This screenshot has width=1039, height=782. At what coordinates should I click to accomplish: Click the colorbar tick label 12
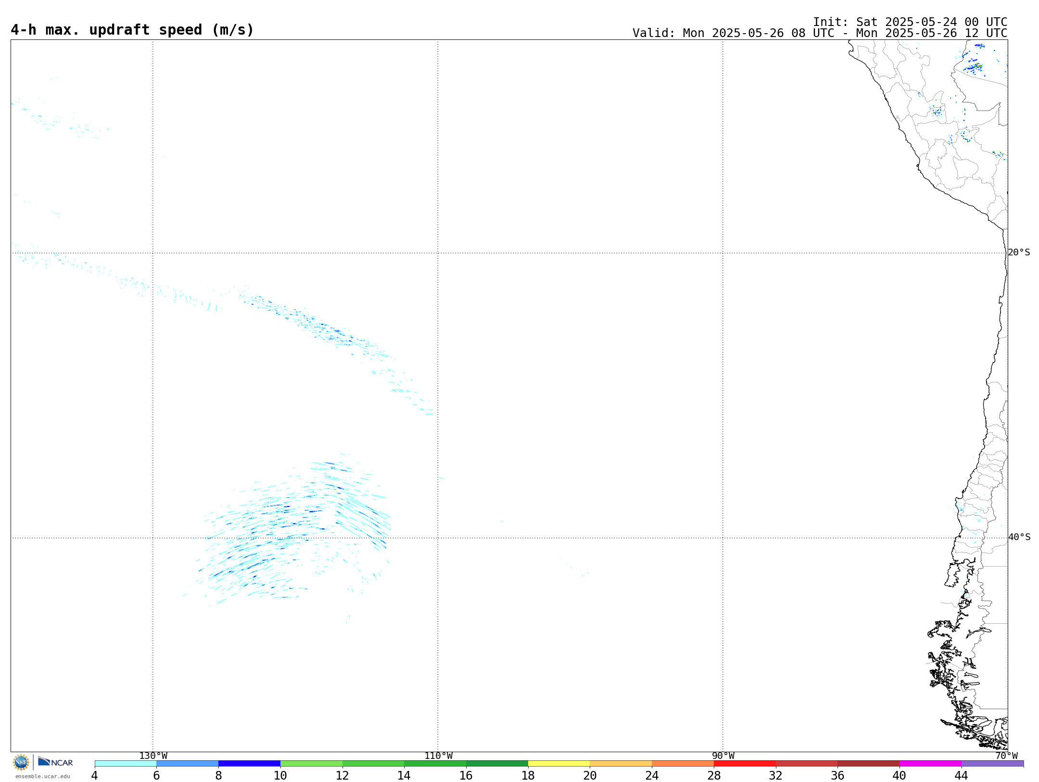point(342,776)
